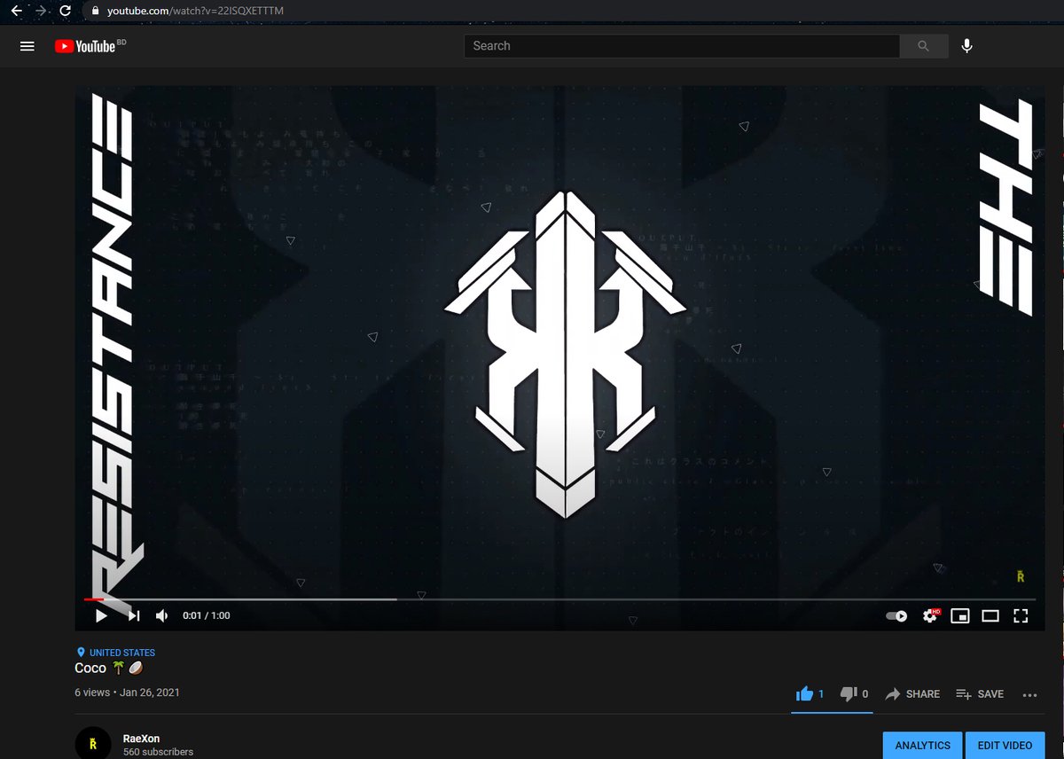1064x759 pixels.
Task: Open the UNITED STATES location link
Action: 116,653
